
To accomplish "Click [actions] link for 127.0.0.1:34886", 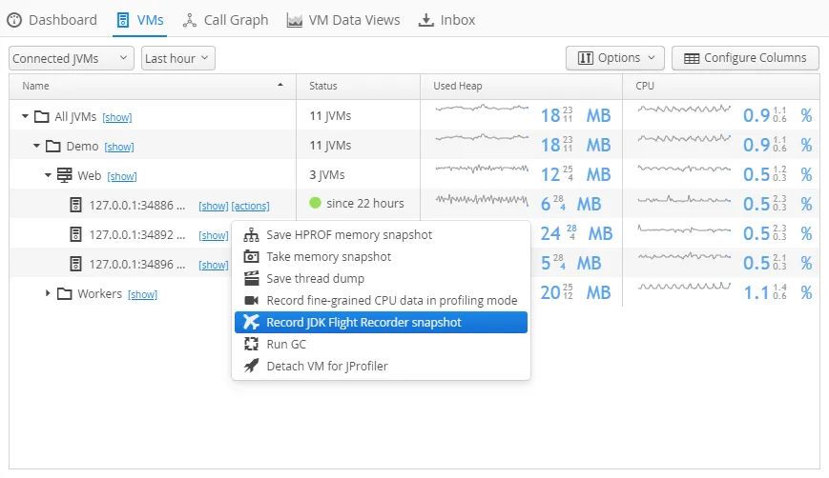I will [x=251, y=206].
